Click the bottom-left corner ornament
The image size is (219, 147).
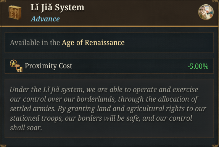pos(3,145)
